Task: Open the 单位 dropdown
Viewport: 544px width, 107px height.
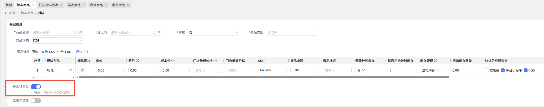Action: click(213, 32)
